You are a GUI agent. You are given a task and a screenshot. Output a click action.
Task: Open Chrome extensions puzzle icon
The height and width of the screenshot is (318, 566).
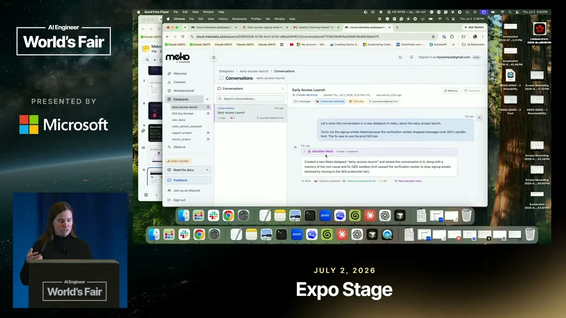coord(451,37)
